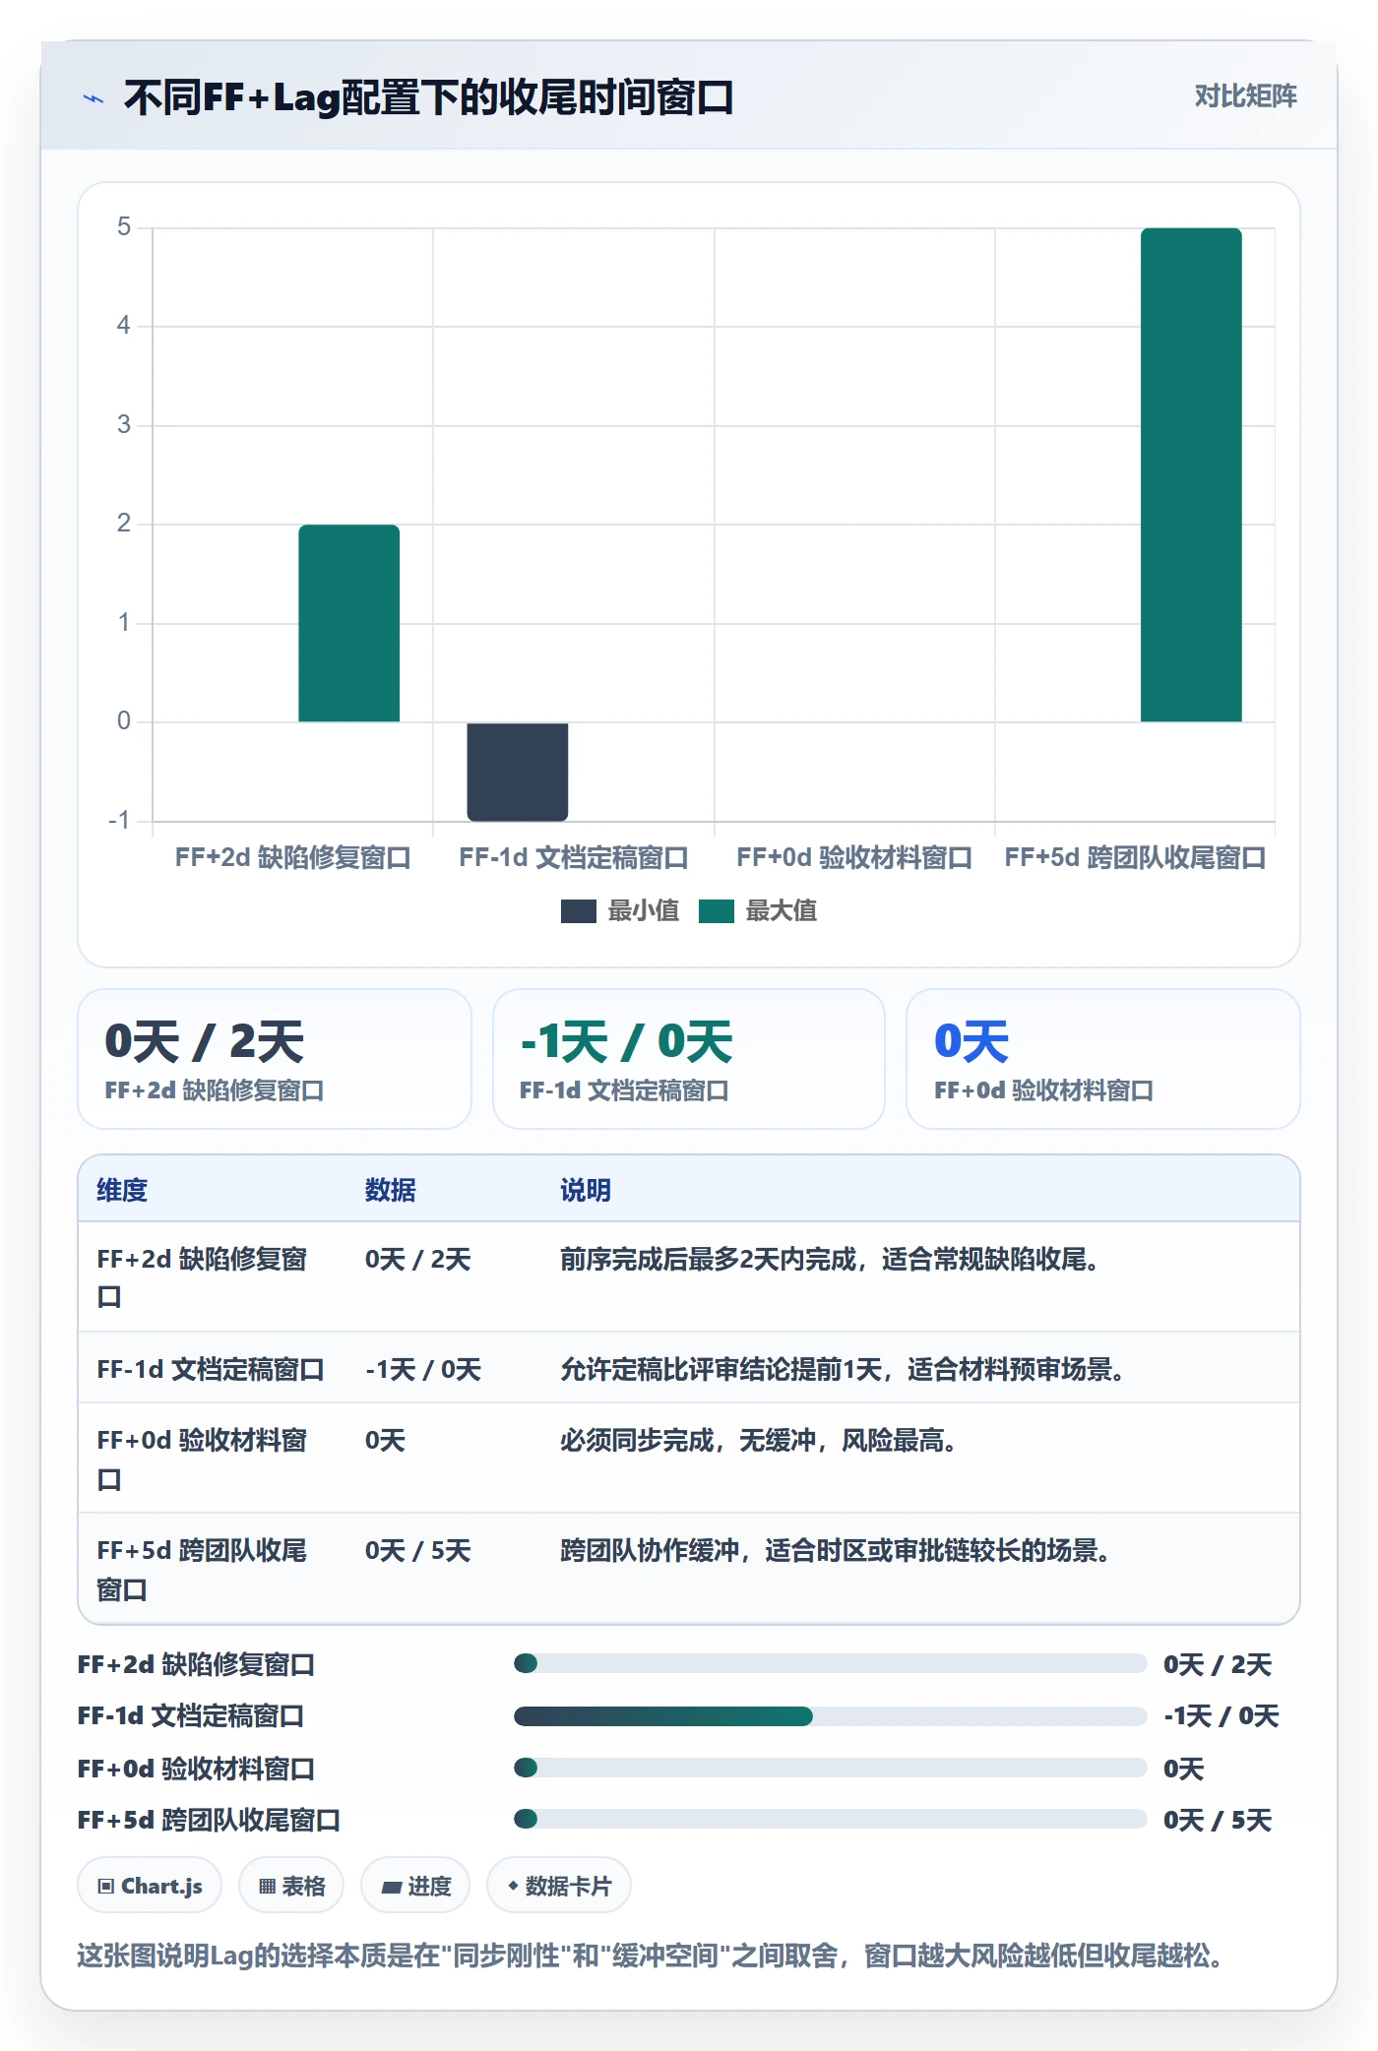Screen dimensions: 1378x2051
Task: Click the FF+5d tall green bar
Action: tap(1191, 475)
